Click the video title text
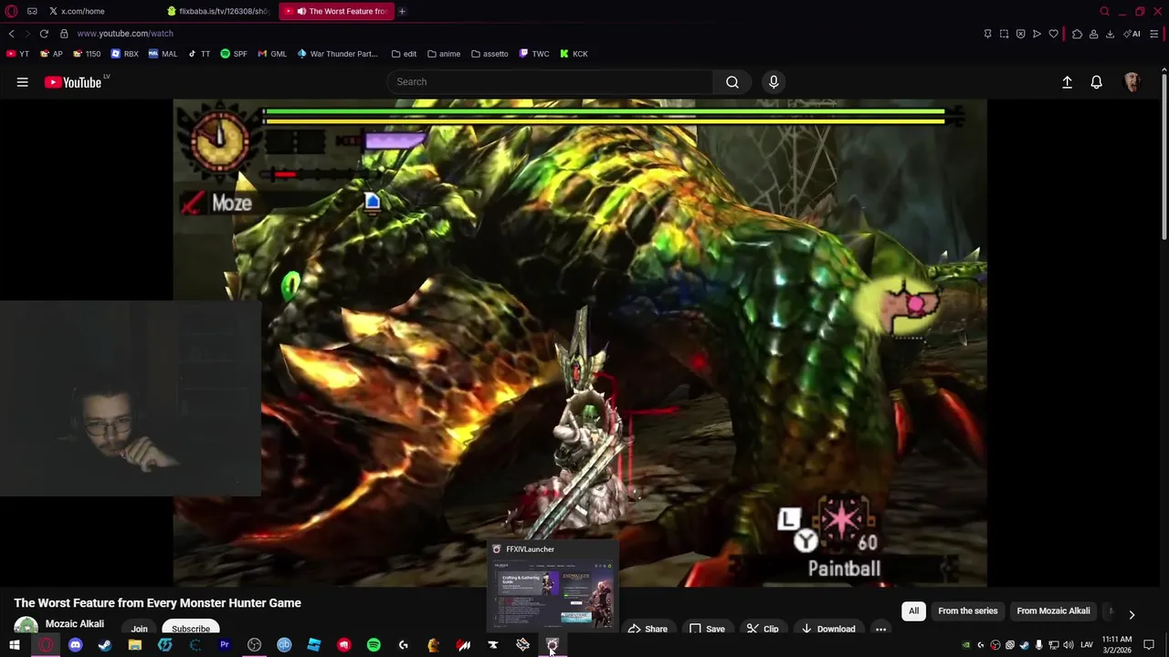Screen dimensions: 1169x657 pos(157,603)
